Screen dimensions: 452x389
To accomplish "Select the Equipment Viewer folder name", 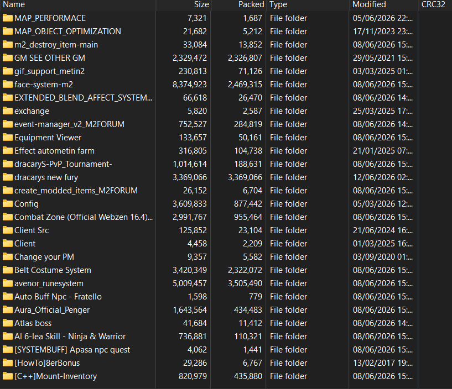I will coord(48,138).
